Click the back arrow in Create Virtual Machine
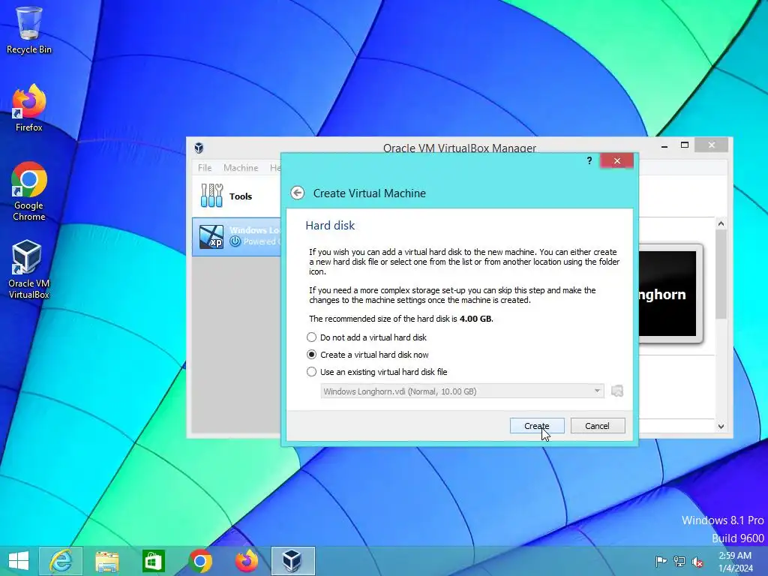This screenshot has height=576, width=768. click(297, 193)
